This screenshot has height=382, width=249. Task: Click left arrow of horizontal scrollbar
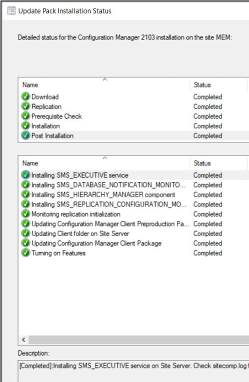(x=23, y=339)
